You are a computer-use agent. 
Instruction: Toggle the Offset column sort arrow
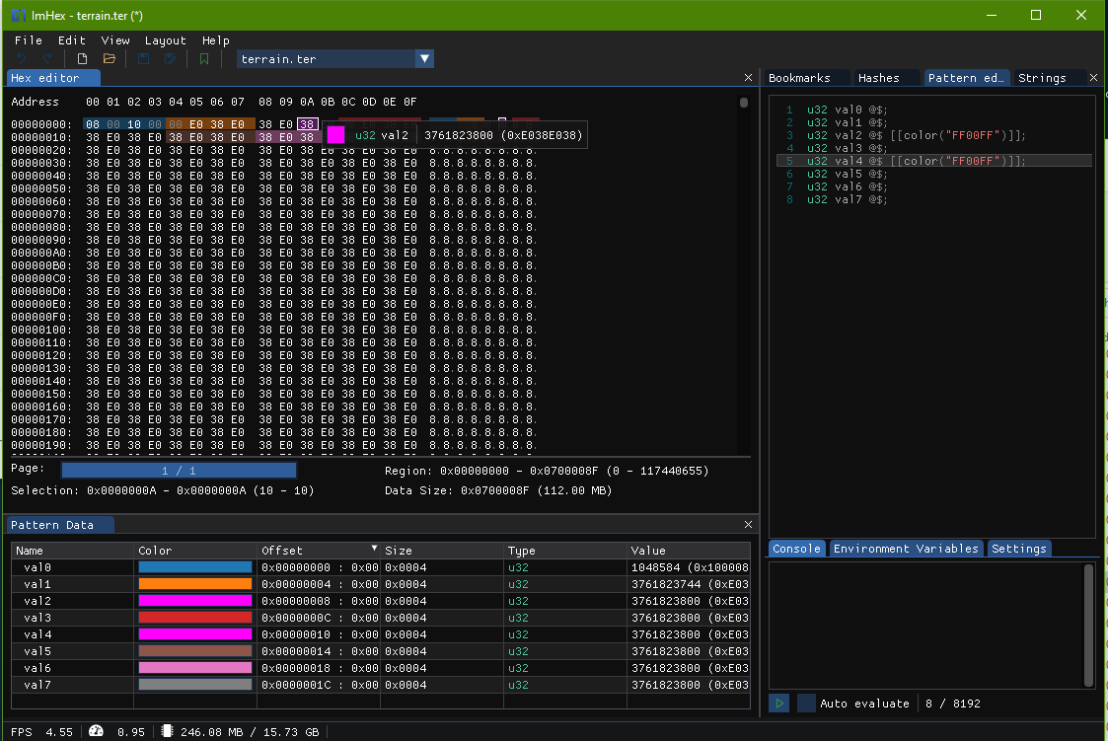pos(374,549)
